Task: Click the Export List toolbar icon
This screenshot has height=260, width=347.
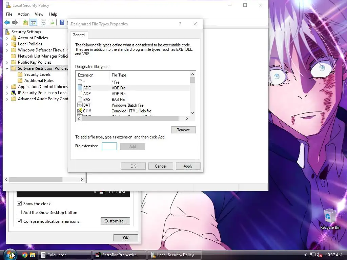Action: [x=52, y=23]
